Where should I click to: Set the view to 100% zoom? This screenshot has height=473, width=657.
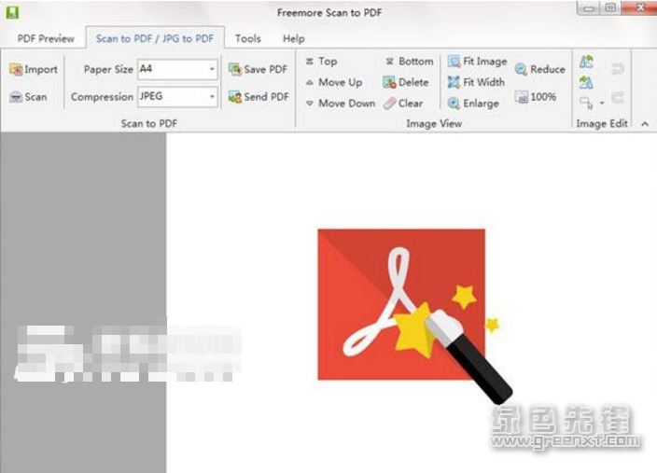pos(536,97)
